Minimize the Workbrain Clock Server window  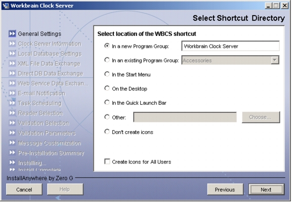tap(268, 6)
